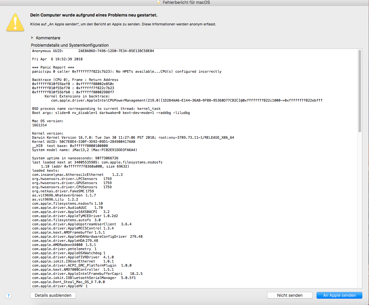Click the com.apple.filesystems.msdosfs 1.10 kext entry
The width and height of the screenshot is (369, 305).
click(67, 203)
